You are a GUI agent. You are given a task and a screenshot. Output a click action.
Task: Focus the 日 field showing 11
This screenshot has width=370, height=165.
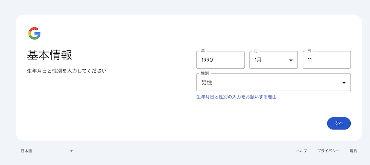pos(327,60)
